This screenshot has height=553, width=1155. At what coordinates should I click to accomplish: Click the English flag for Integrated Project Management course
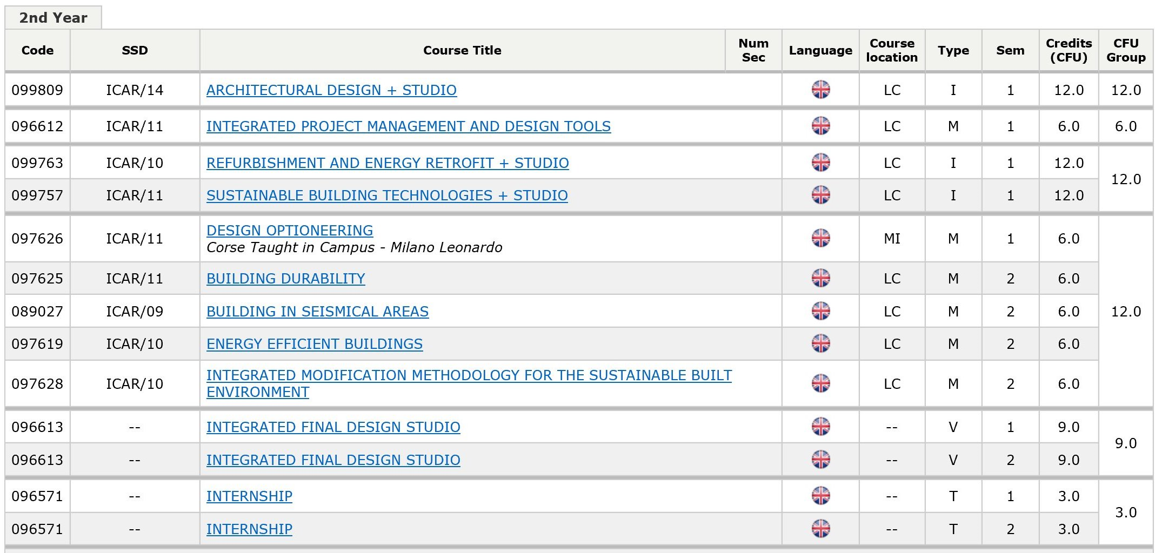click(x=820, y=126)
